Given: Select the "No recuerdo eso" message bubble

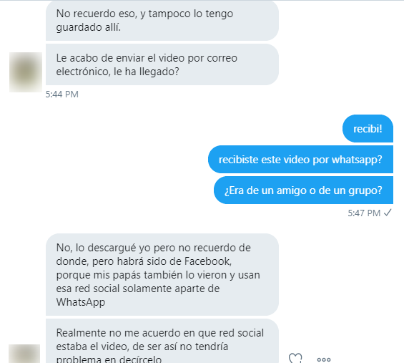Looking at the screenshot, I should (162, 20).
